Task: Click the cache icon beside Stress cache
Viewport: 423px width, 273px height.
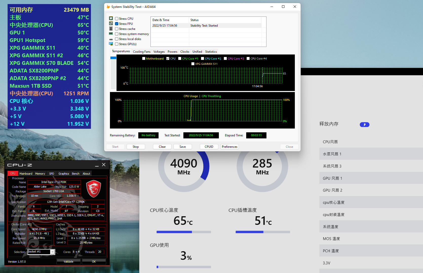Action: pos(111,28)
